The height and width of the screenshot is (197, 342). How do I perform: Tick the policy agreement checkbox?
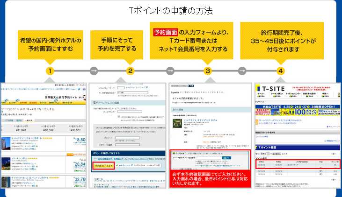pyautogui.click(x=95, y=159)
